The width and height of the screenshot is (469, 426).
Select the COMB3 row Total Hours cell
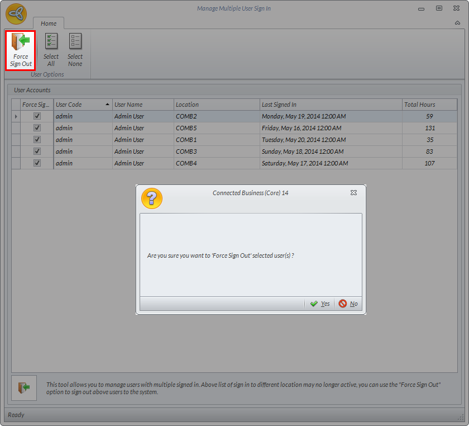(x=429, y=152)
